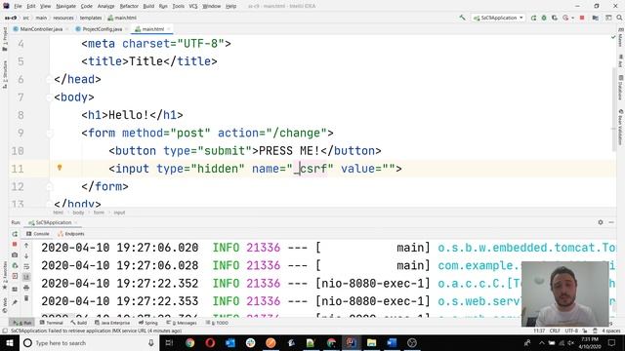This screenshot has width=625, height=351.
Task: Open the VCS menu
Action: click(193, 6)
